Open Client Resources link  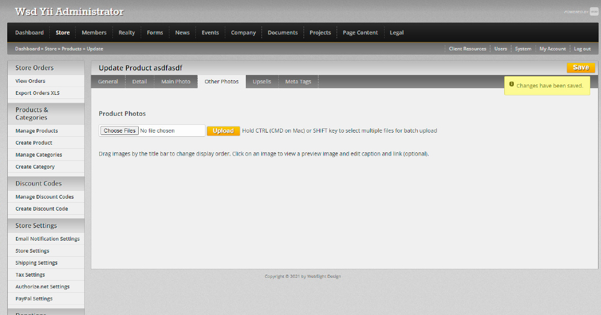tap(467, 49)
